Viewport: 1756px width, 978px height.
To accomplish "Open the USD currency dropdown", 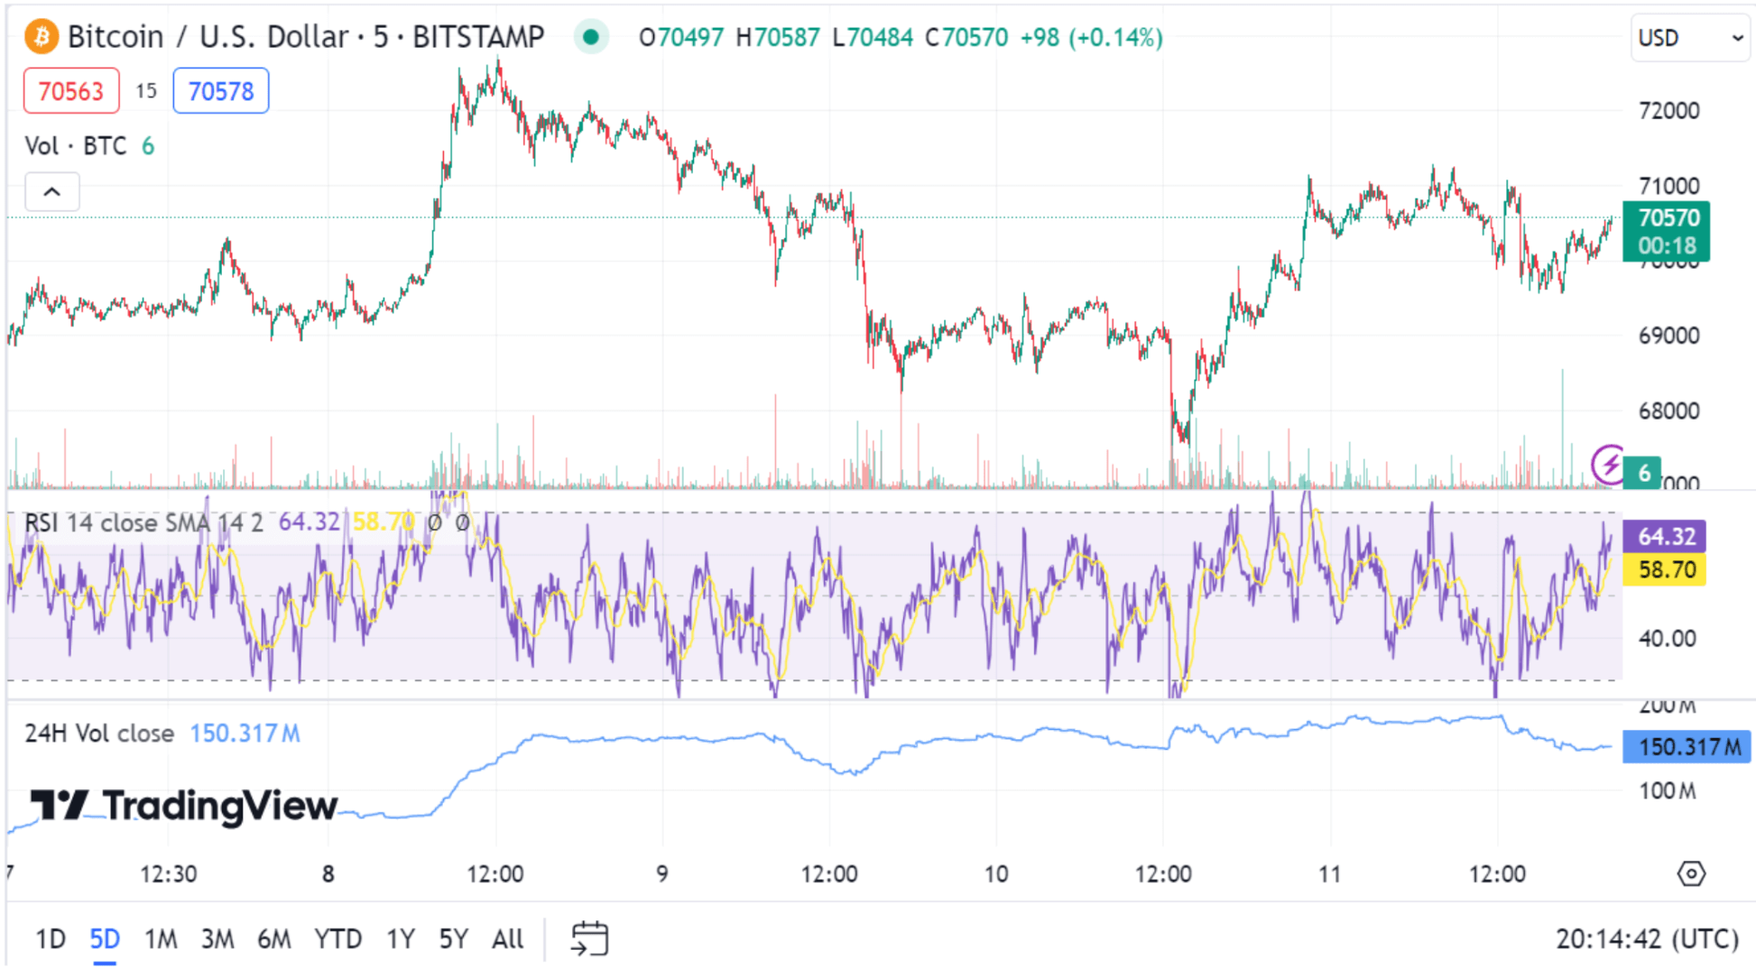I will point(1690,37).
